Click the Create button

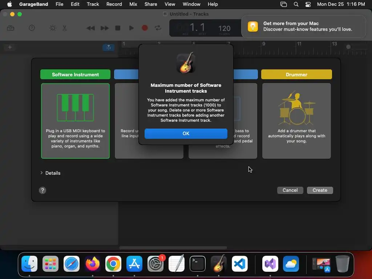(x=320, y=190)
